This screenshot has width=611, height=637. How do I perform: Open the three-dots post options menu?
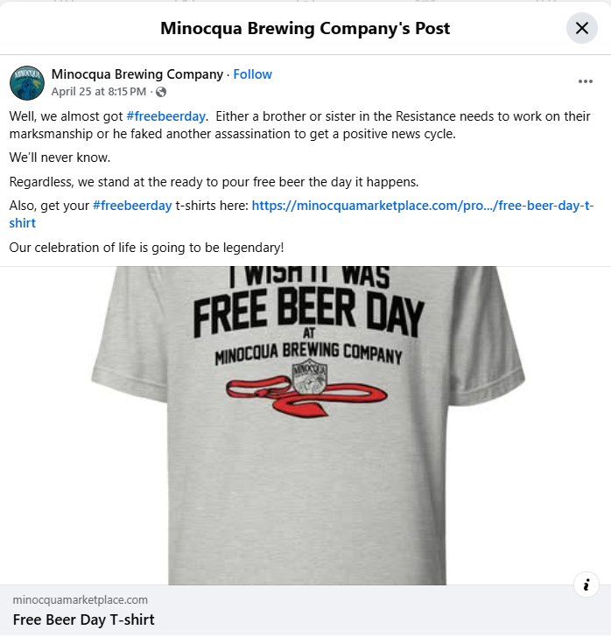pos(585,81)
